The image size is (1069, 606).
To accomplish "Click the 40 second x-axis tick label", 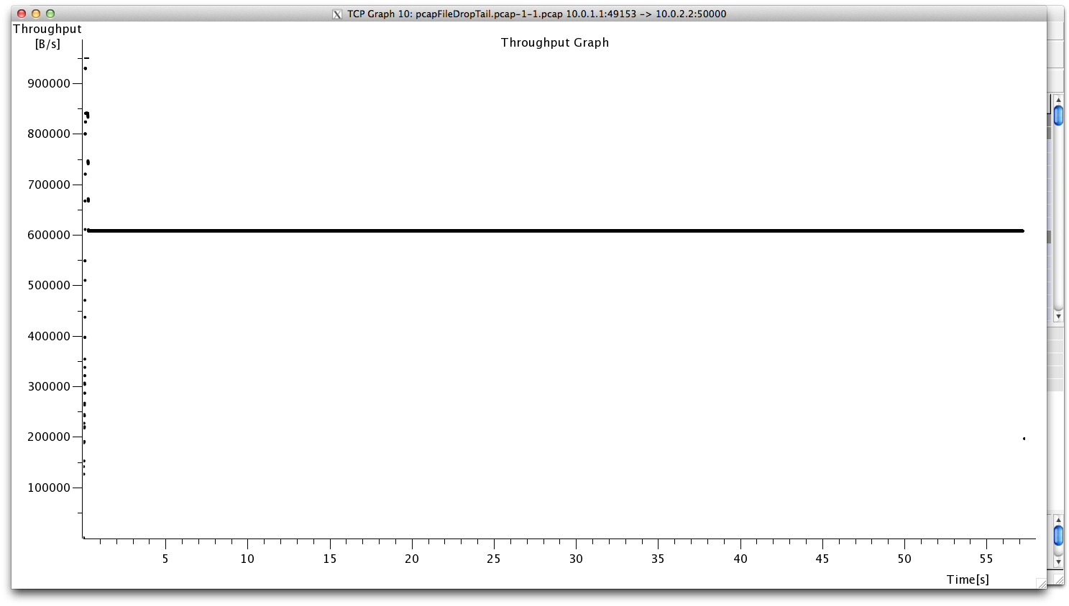I will [740, 559].
